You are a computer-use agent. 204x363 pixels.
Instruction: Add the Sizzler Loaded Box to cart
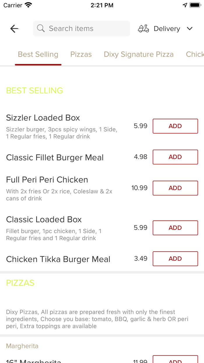(175, 126)
